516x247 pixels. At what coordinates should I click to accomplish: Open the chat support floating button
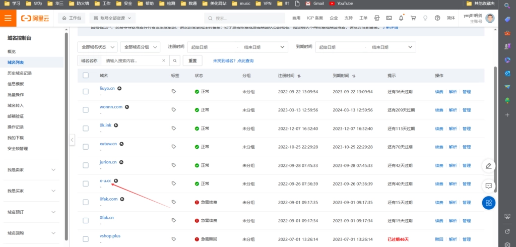coord(489,186)
